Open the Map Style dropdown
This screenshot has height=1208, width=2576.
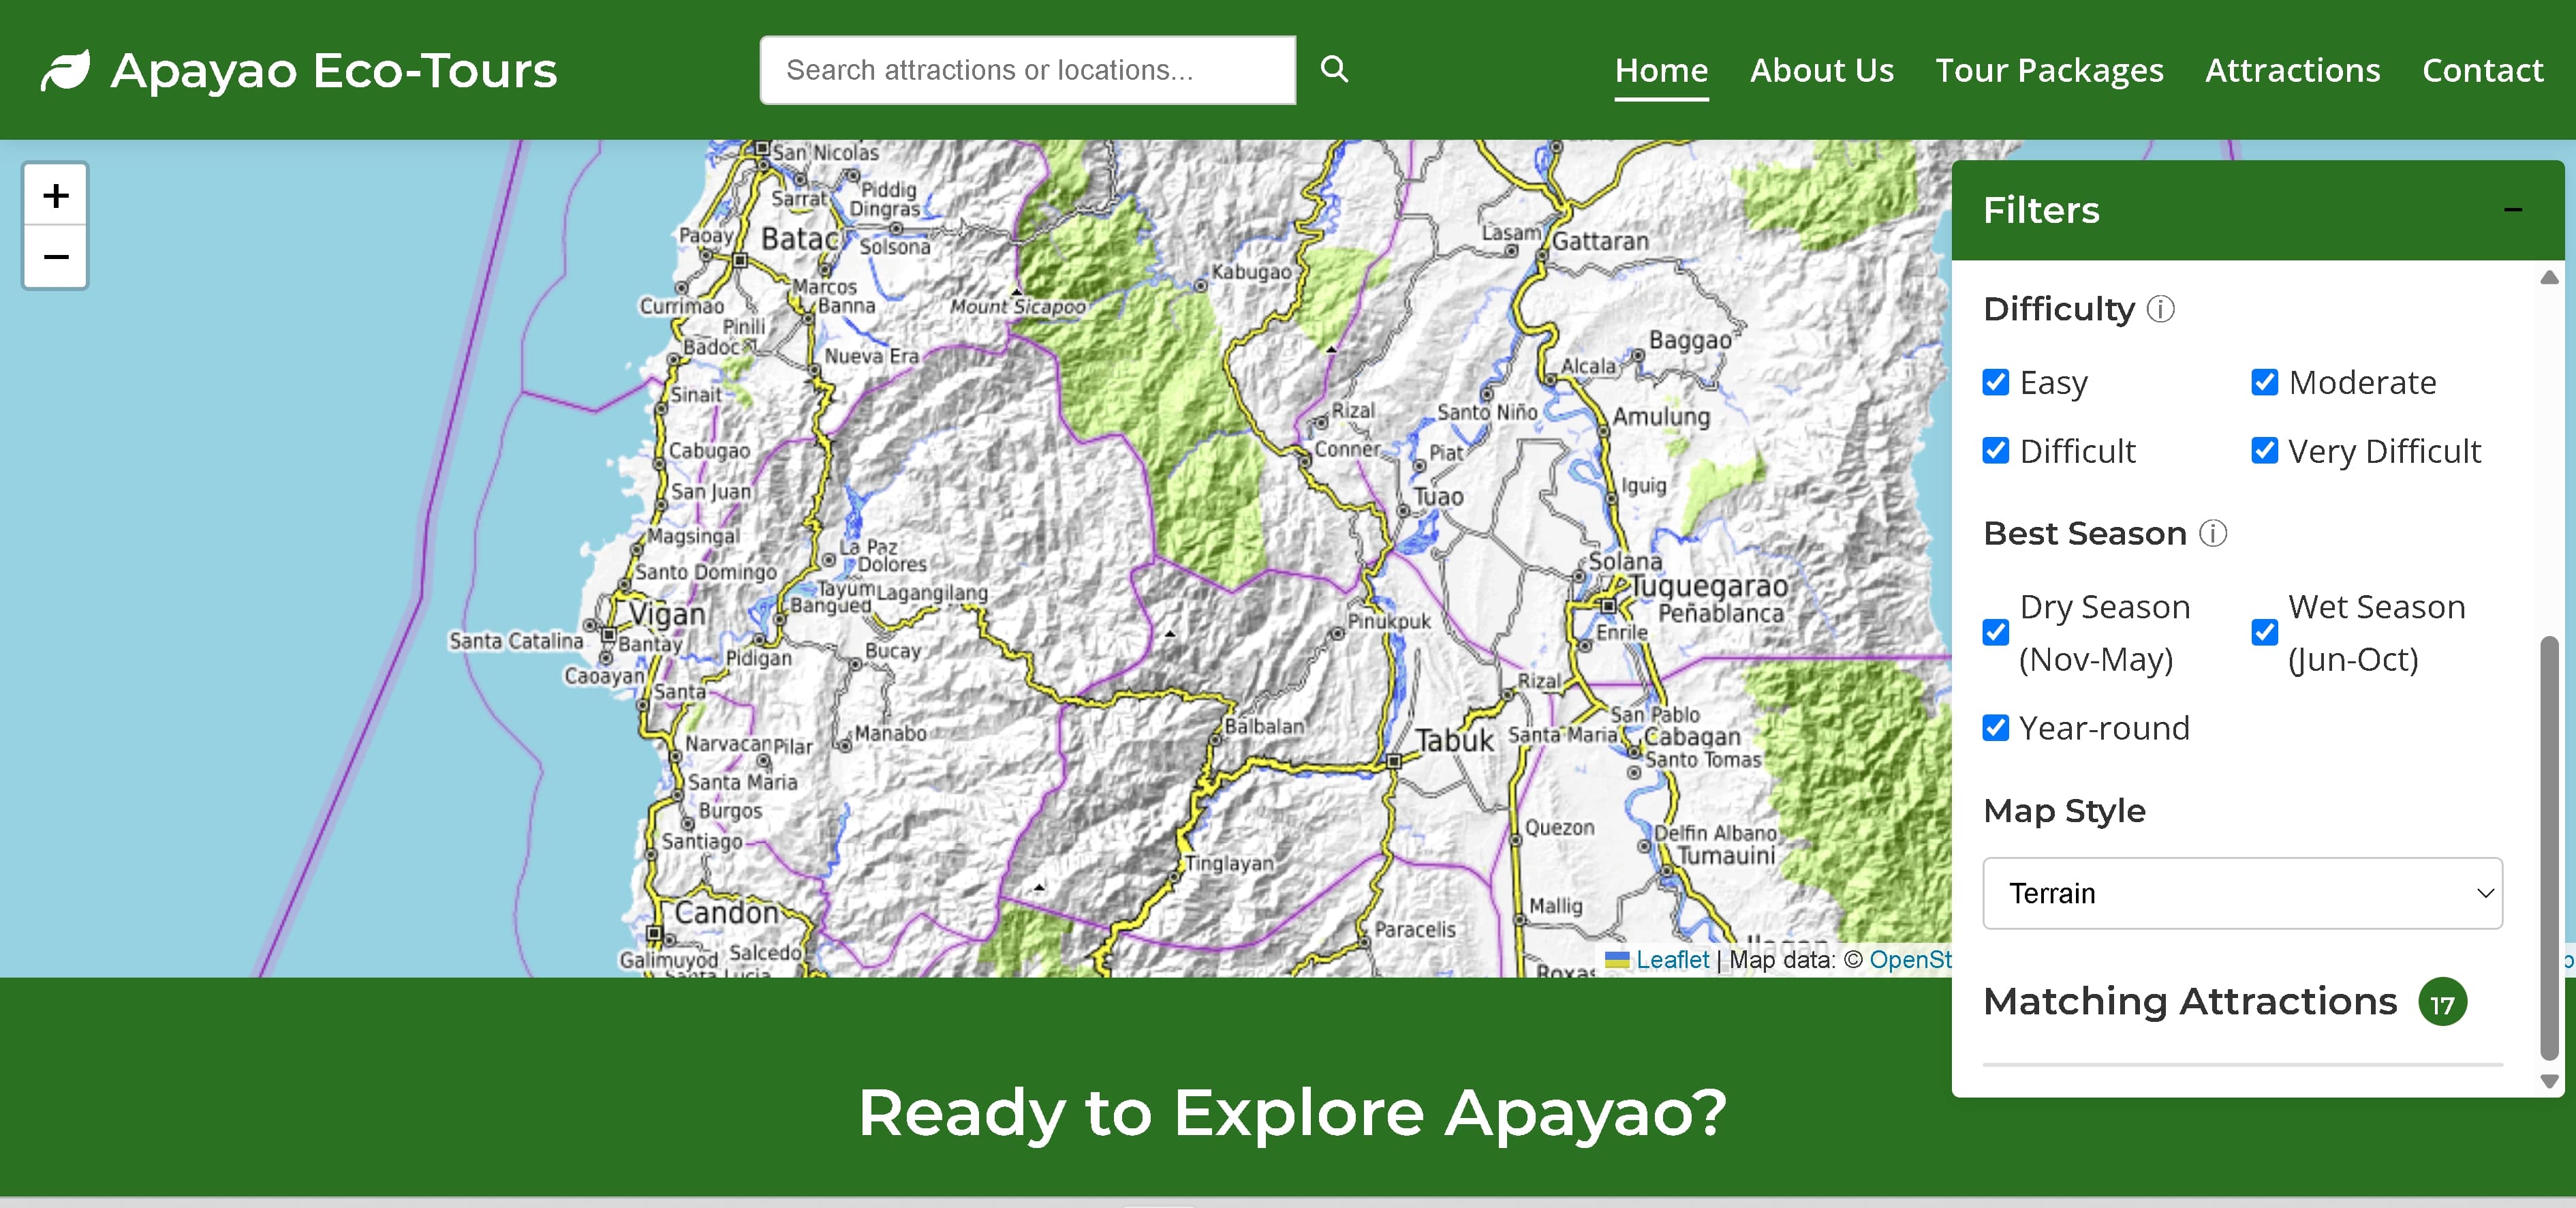pos(2242,894)
